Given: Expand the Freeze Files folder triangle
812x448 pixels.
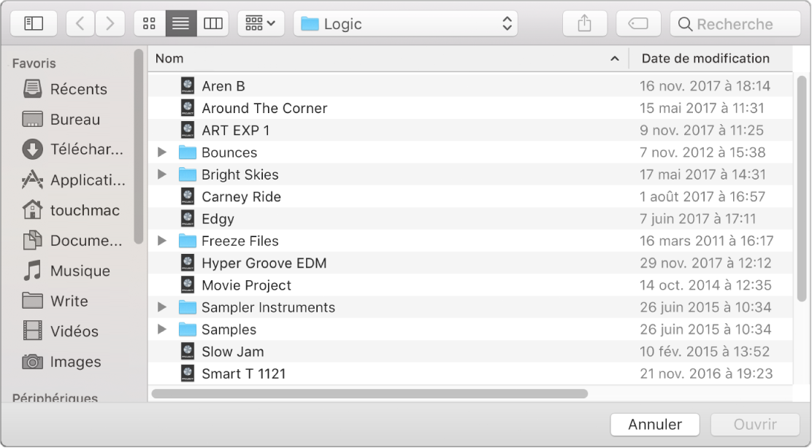Looking at the screenshot, I should point(162,241).
